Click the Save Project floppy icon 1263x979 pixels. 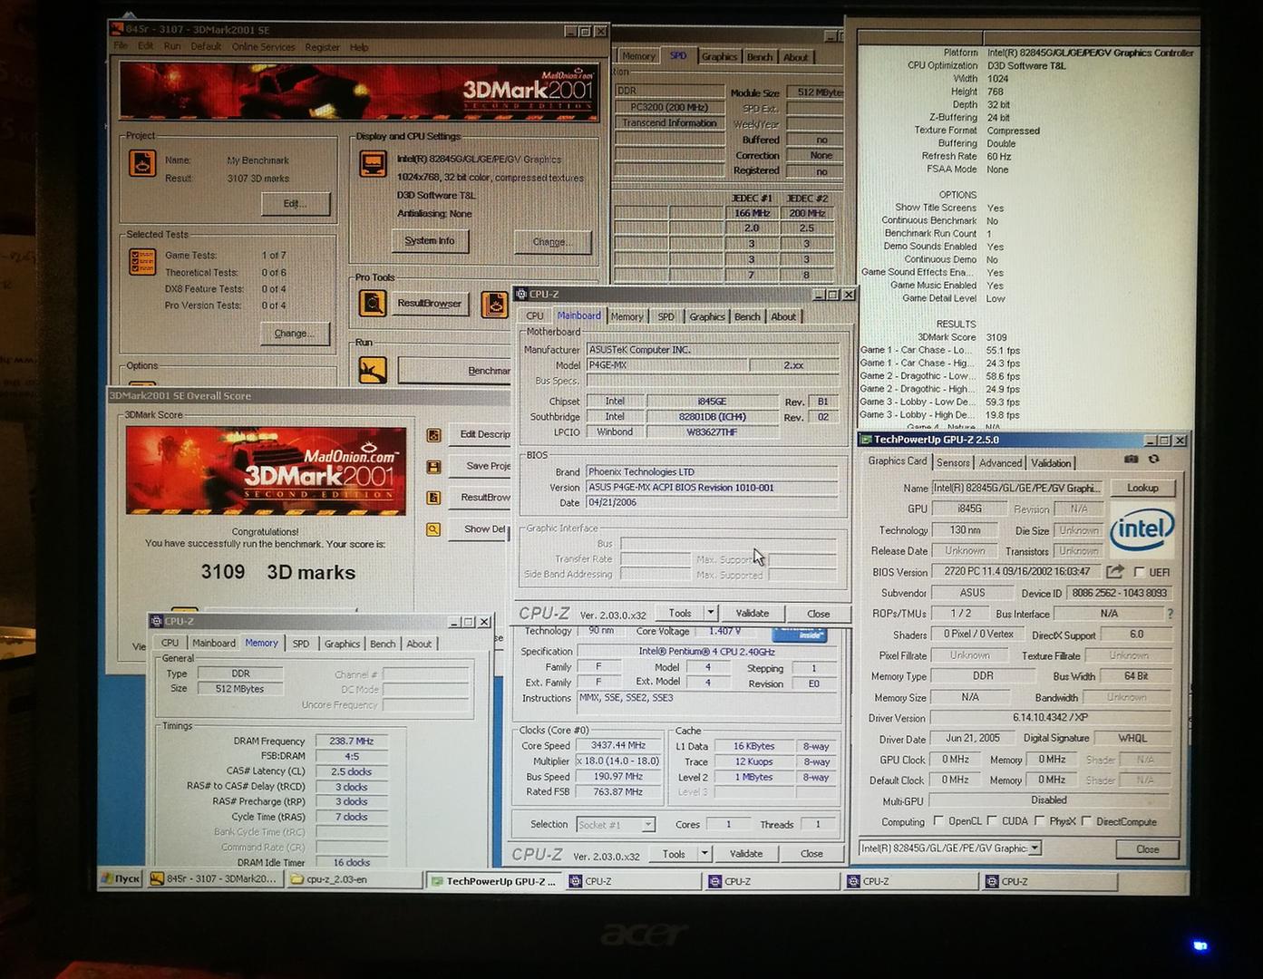coord(434,467)
